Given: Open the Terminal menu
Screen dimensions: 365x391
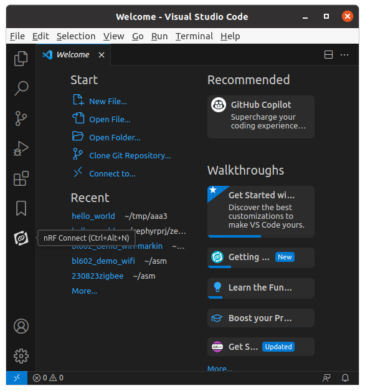Looking at the screenshot, I should [x=194, y=36].
